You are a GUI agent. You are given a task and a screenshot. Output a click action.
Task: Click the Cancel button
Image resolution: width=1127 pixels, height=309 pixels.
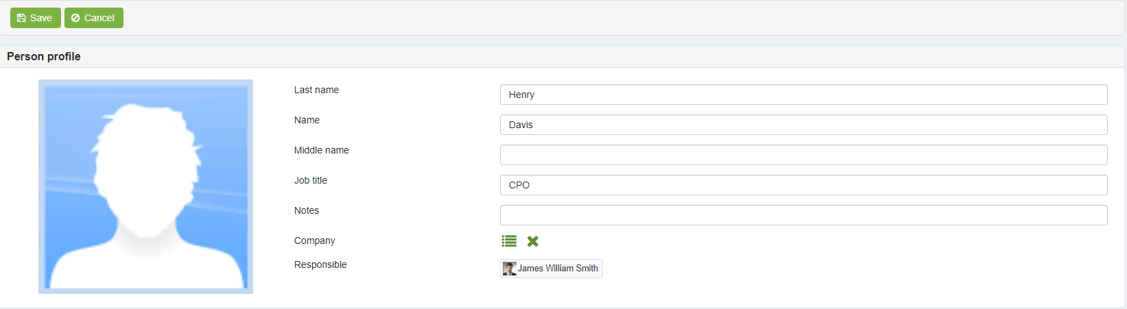94,18
